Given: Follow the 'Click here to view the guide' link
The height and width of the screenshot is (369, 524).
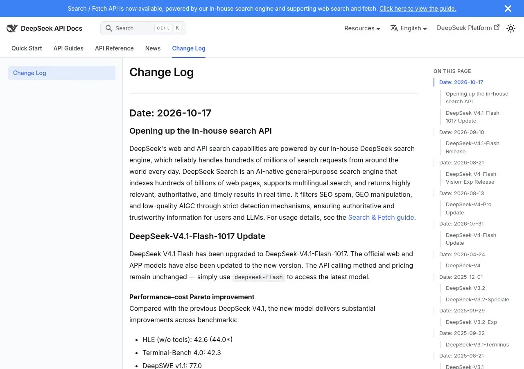Looking at the screenshot, I should pyautogui.click(x=418, y=9).
